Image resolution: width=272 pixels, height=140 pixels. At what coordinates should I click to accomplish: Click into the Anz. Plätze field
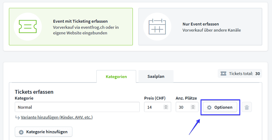(x=183, y=107)
